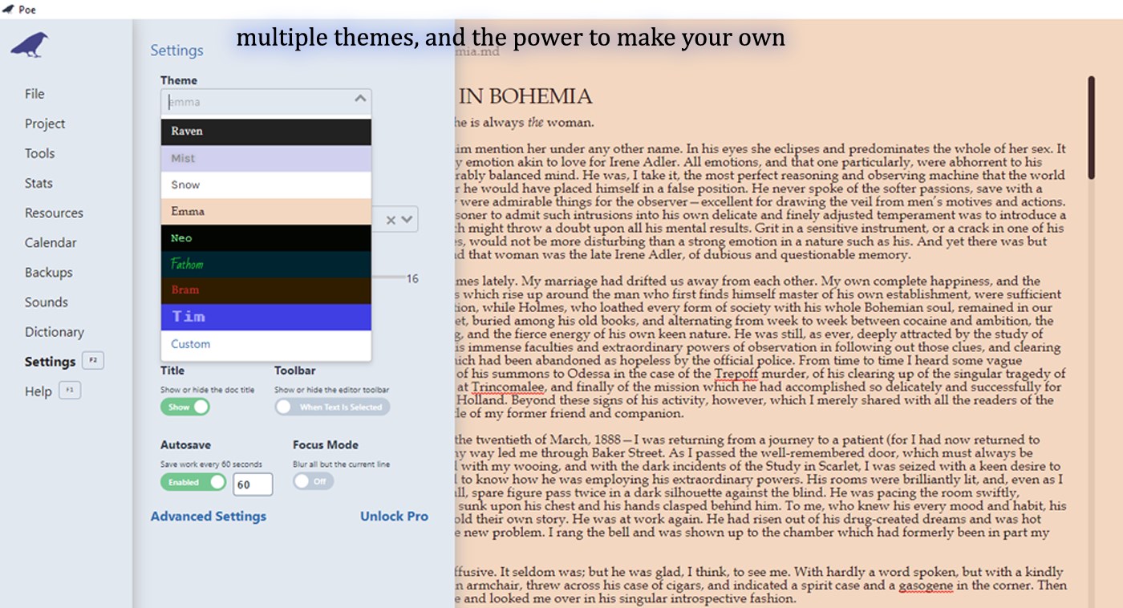Viewport: 1123px width, 608px height.
Task: Choose the Raven theme option
Action: (266, 132)
